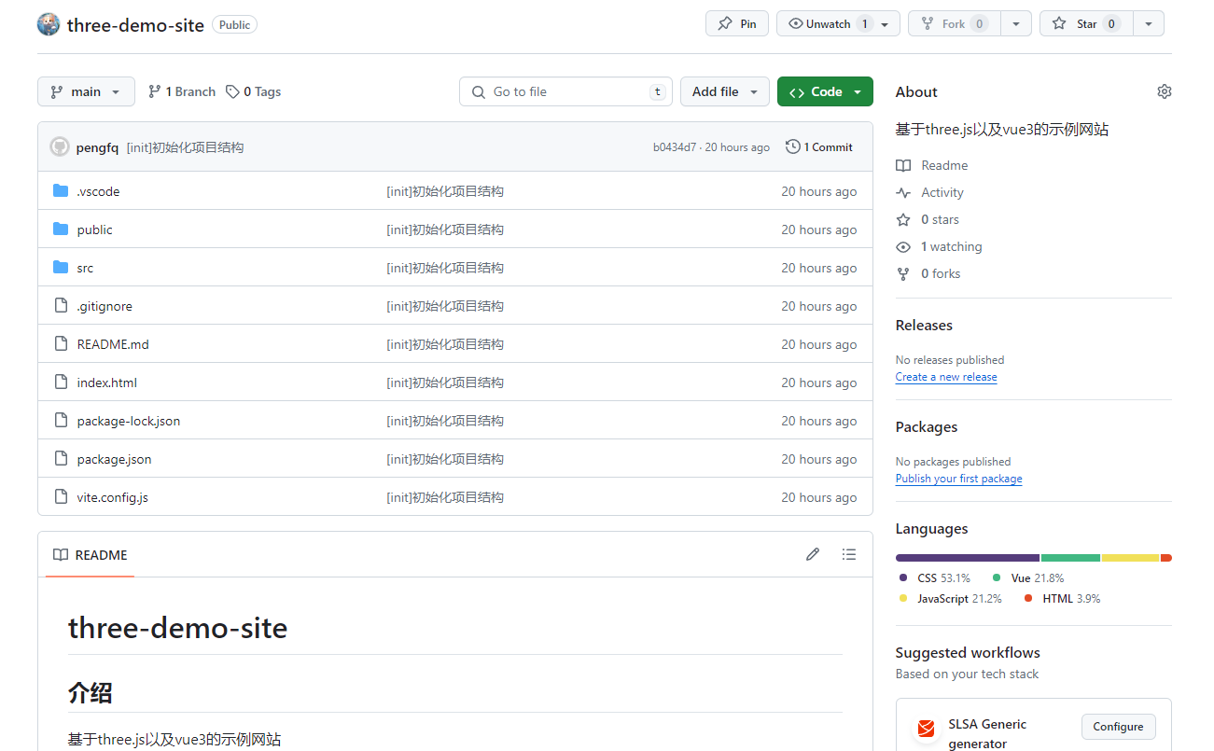This screenshot has width=1214, height=751.
Task: Open the Star lists dropdown arrow
Action: 1149,24
